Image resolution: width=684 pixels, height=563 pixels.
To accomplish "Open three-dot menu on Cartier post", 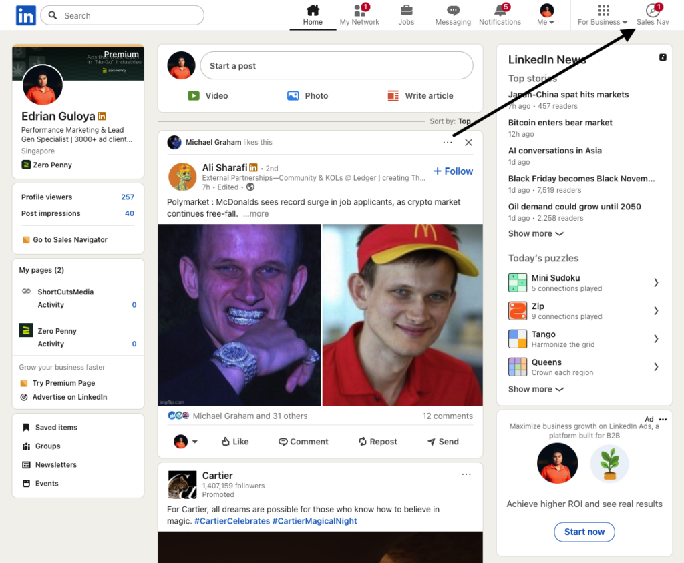I will click(466, 474).
